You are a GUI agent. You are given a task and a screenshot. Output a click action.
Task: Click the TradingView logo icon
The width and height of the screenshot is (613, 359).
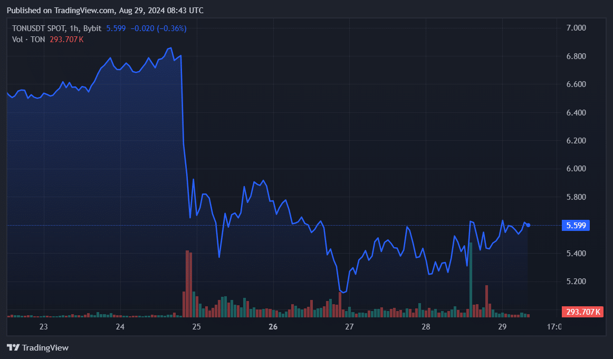13,347
